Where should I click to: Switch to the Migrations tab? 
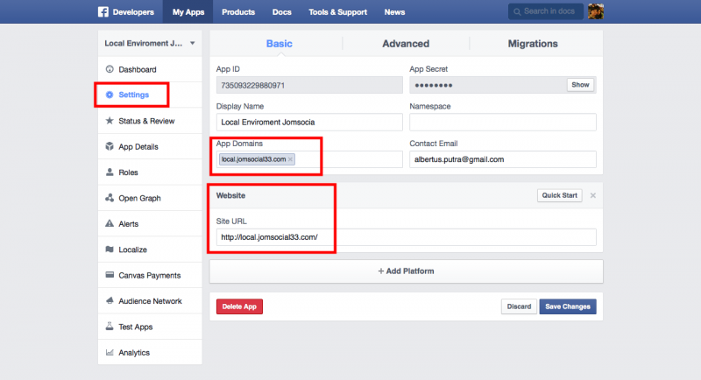pyautogui.click(x=533, y=44)
